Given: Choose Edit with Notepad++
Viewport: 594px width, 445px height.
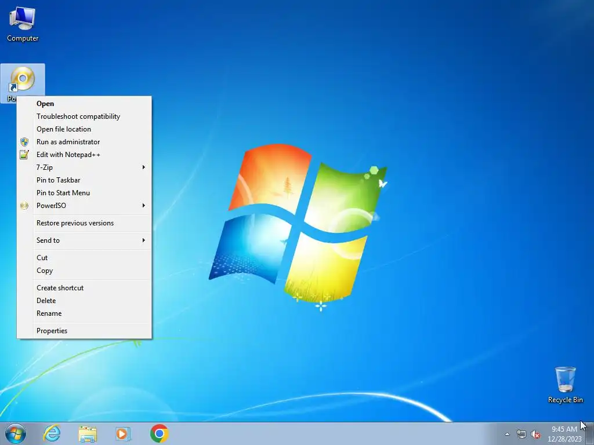Looking at the screenshot, I should tap(84, 155).
